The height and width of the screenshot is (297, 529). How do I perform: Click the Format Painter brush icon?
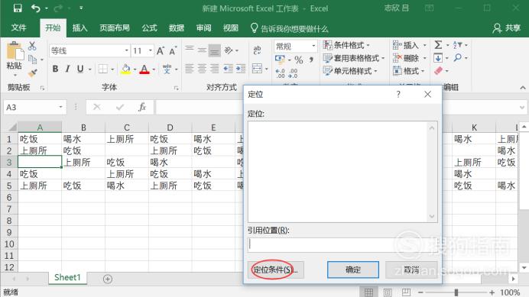pyautogui.click(x=32, y=73)
